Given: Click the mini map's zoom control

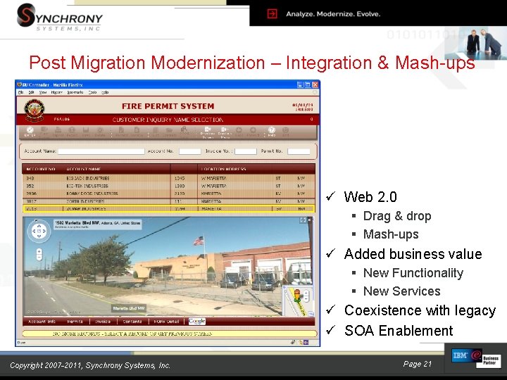Looking at the screenshot, I should click(306, 296).
